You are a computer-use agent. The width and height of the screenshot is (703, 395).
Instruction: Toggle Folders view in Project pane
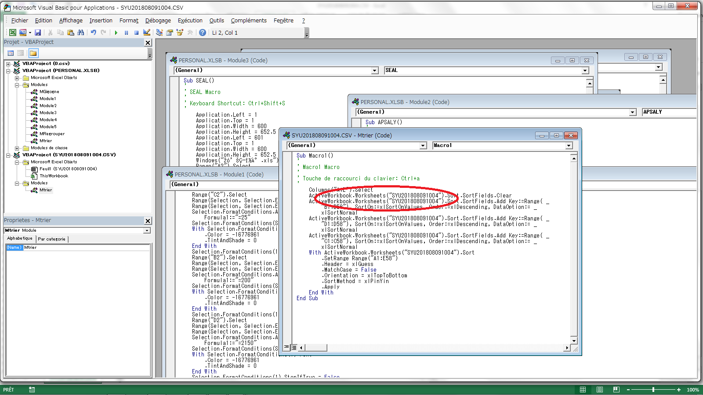tap(33, 53)
